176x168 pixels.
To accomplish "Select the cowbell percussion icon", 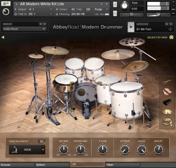I will (167, 102).
